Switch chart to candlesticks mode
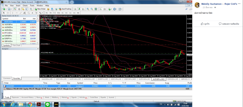Viewport: 243px width, 107px height. pos(79,9)
